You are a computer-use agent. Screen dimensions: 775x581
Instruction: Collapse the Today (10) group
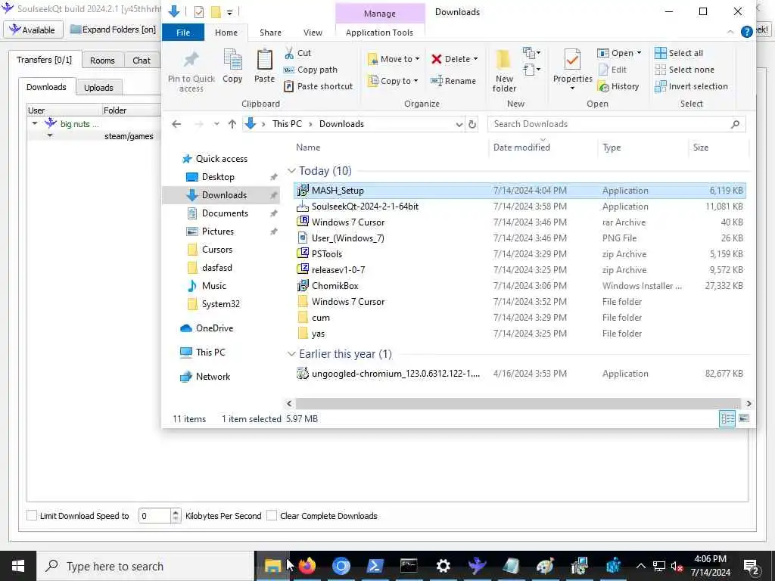(291, 171)
